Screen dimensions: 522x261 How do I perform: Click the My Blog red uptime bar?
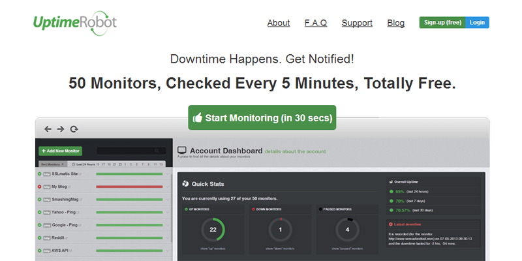point(129,187)
